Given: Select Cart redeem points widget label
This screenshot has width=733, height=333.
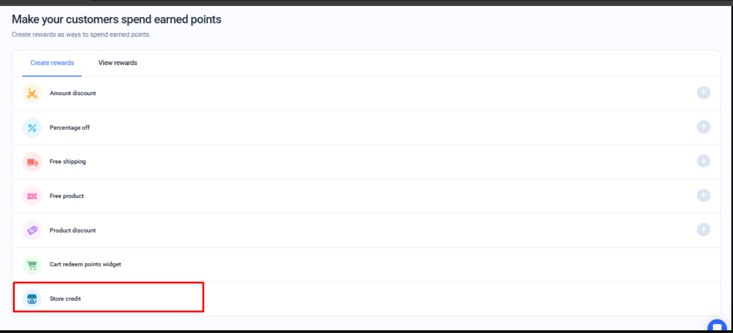Looking at the screenshot, I should tap(85, 265).
